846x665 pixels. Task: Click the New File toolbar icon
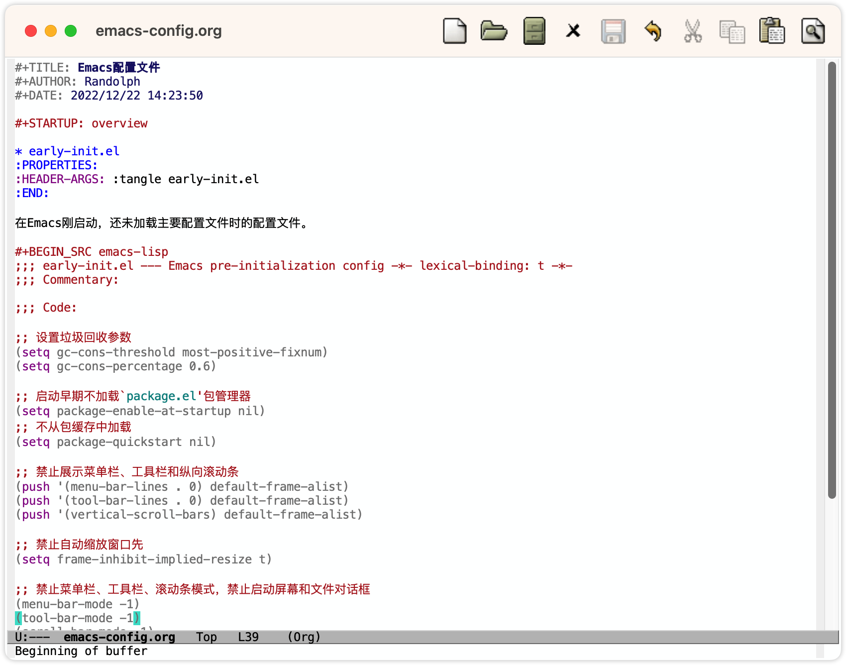(x=454, y=31)
